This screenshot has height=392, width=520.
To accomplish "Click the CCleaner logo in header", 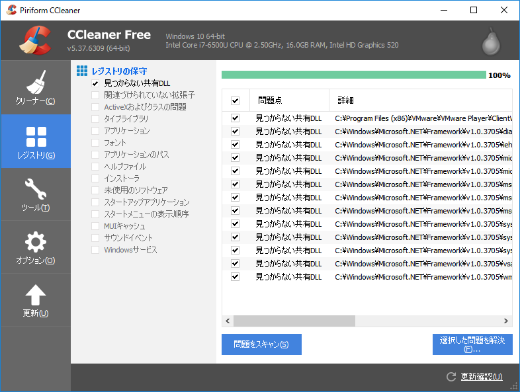I will (36, 40).
